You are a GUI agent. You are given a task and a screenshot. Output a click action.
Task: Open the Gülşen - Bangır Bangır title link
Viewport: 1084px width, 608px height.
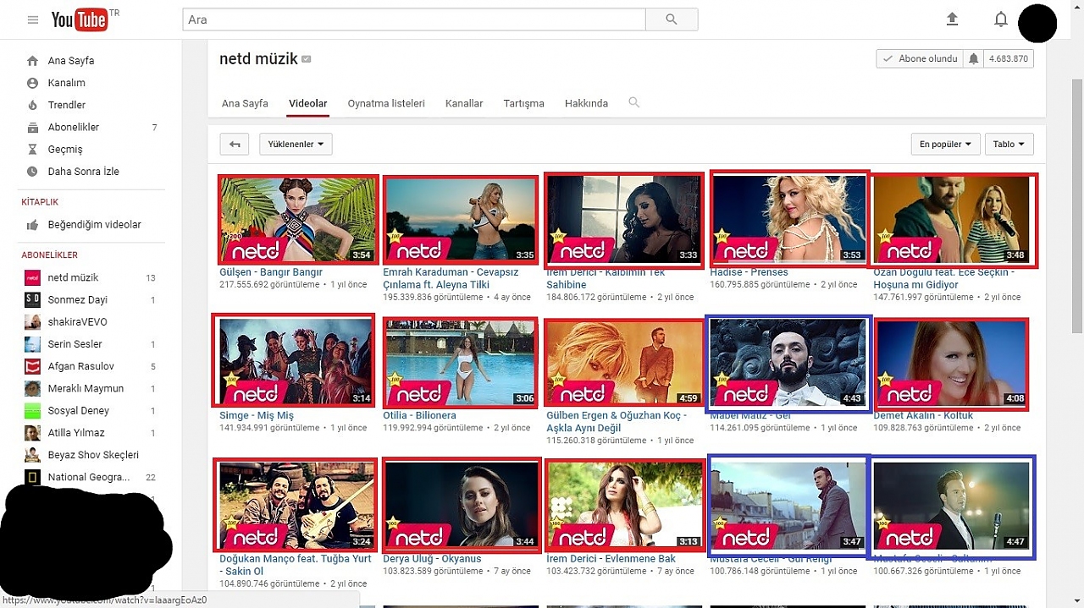pos(271,272)
